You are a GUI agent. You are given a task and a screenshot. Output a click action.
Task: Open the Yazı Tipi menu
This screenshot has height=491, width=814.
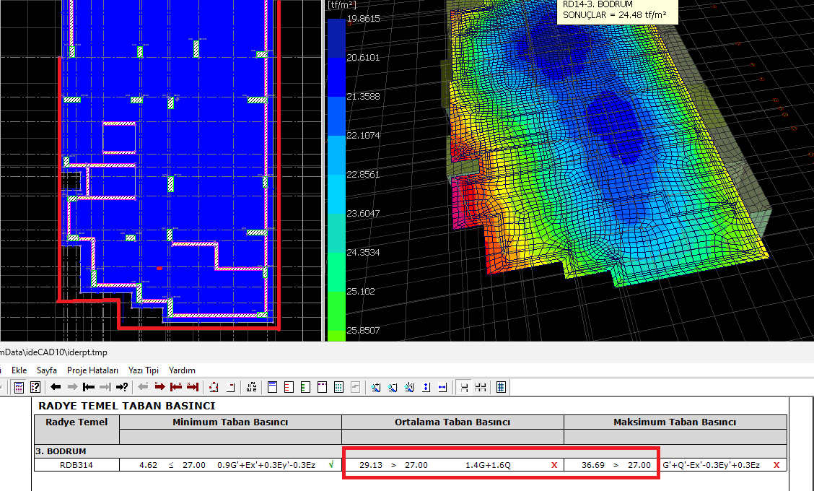pos(142,370)
